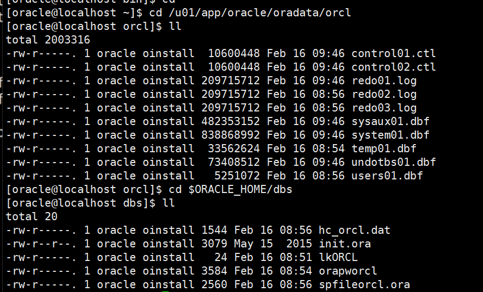Click the prompt [oracle@localhost dbs]$
The height and width of the screenshot is (292, 483).
click(81, 203)
